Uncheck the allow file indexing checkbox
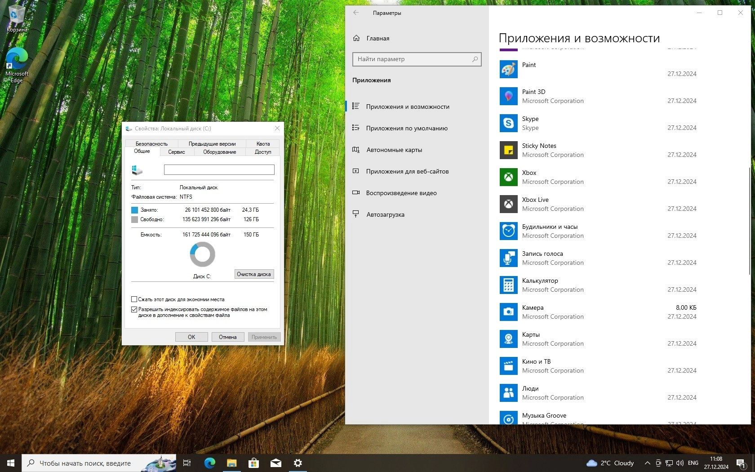 (134, 309)
